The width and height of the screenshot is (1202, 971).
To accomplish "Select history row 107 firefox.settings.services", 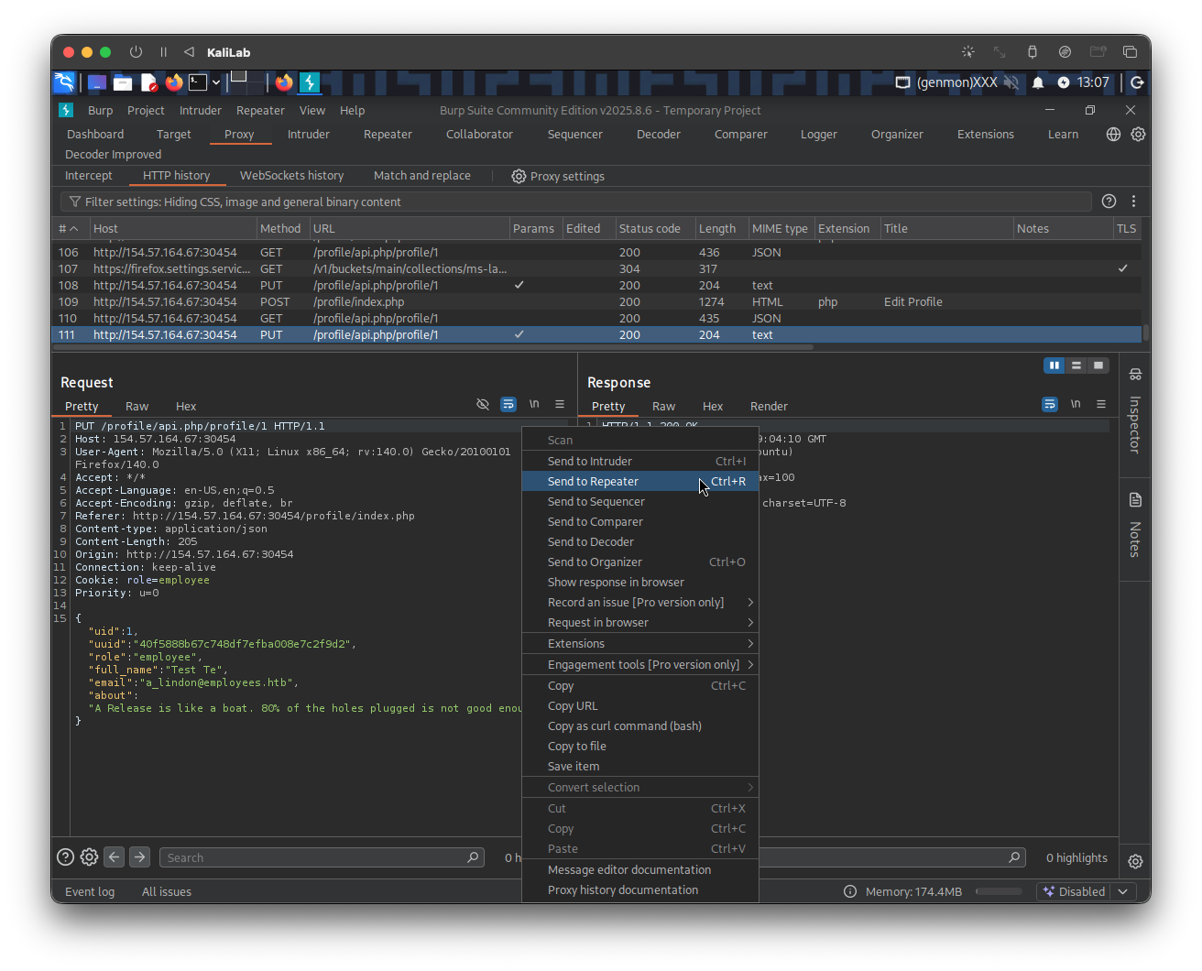I will click(x=596, y=268).
